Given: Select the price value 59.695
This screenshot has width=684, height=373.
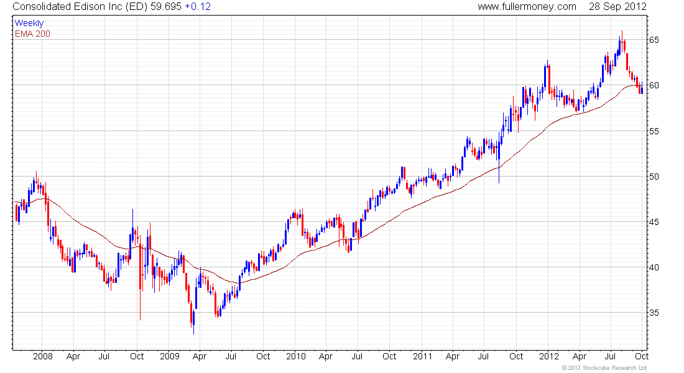Looking at the screenshot, I should click(x=166, y=7).
